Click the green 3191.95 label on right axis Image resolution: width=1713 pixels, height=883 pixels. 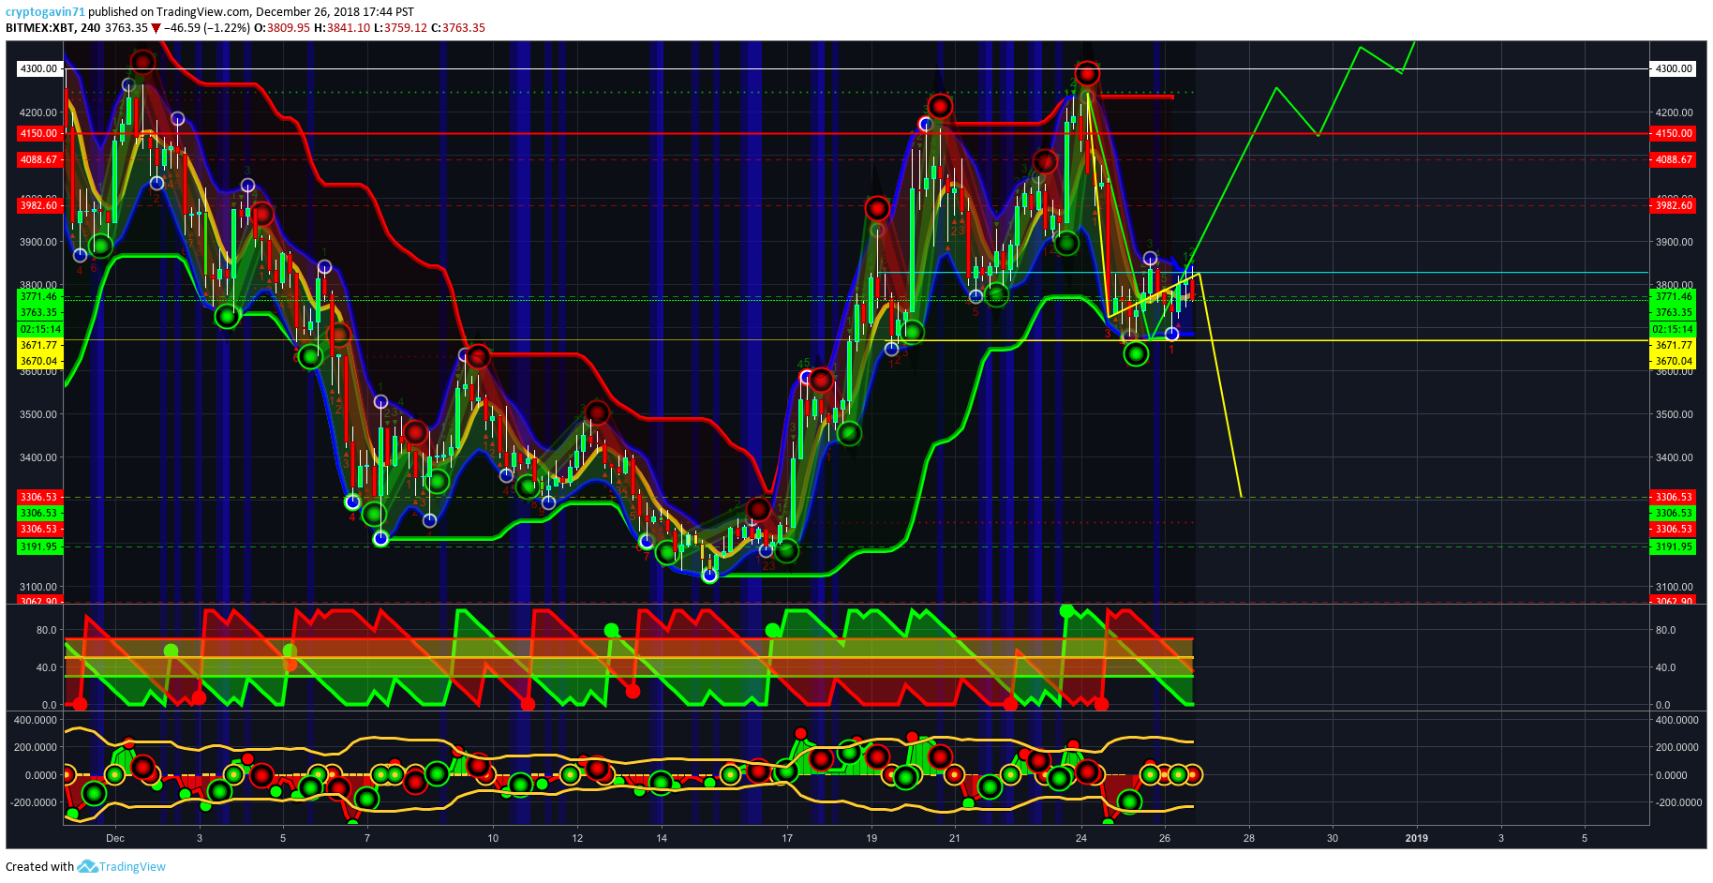pyautogui.click(x=1673, y=546)
